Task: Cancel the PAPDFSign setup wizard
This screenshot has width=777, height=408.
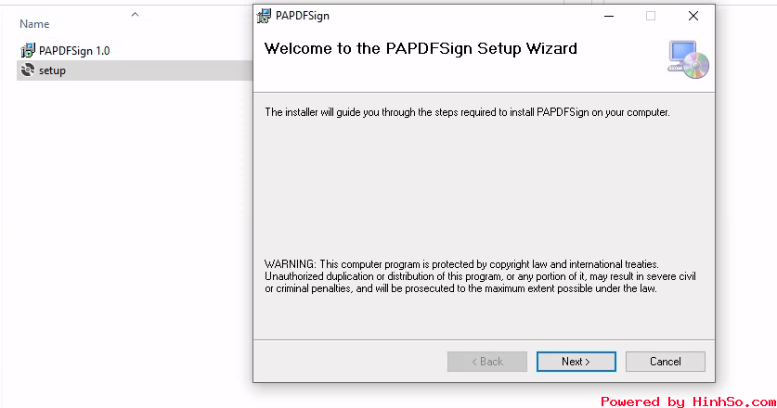Action: coord(665,362)
